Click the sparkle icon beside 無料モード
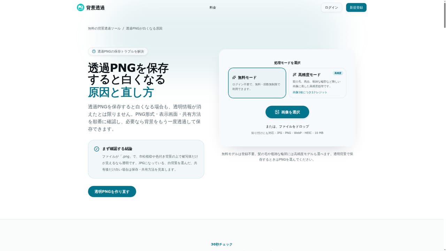 point(234,77)
